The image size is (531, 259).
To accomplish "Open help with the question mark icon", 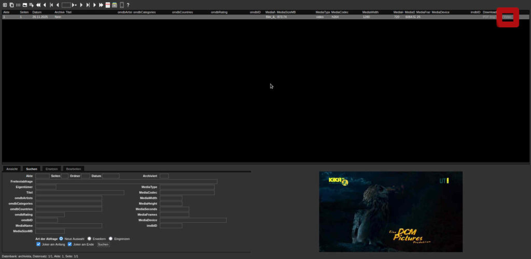I will click(x=128, y=5).
